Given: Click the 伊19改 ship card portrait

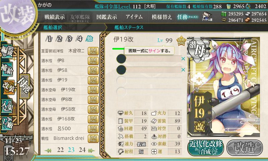Looking at the screenshot, I should point(223,87).
